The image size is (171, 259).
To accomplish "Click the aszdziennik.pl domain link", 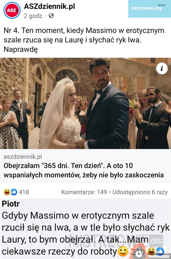I will [x=23, y=157].
